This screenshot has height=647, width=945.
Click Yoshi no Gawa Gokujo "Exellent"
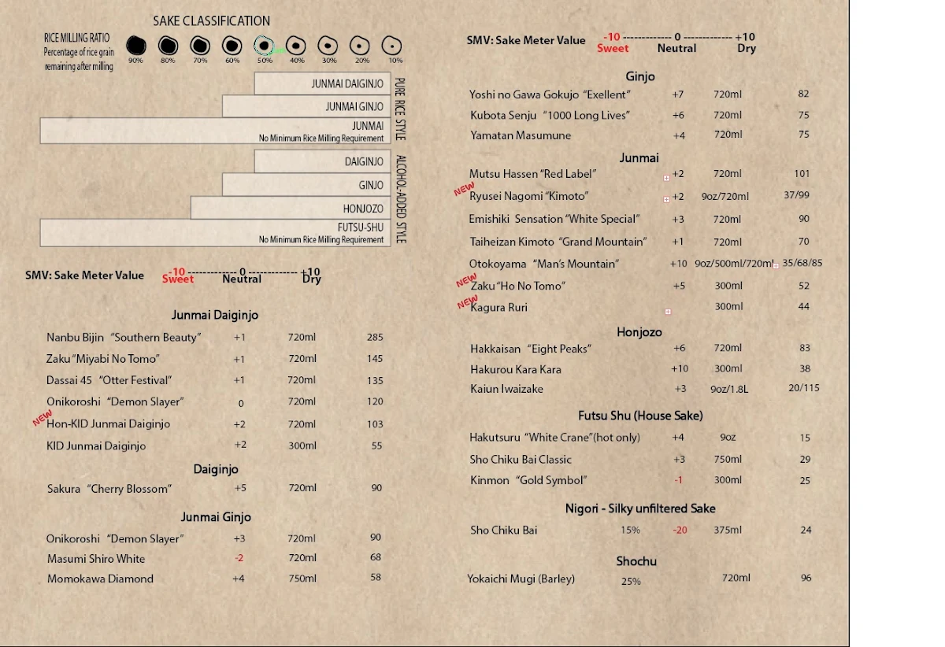point(550,94)
